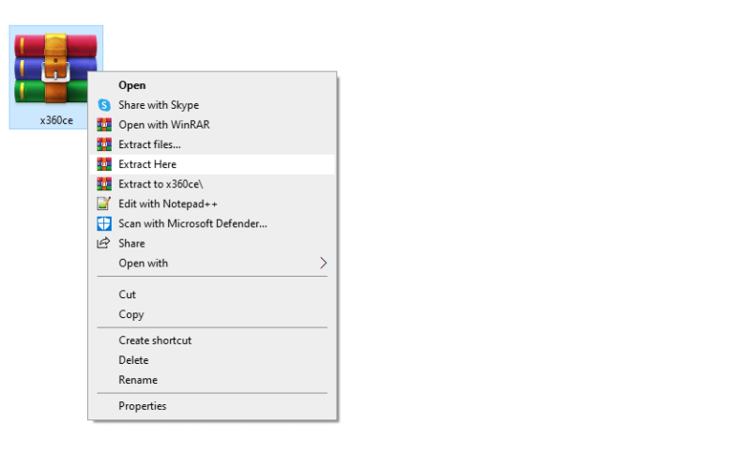Screen dimensions: 751x469
Task: Choose Delete from the context menu
Action: click(x=212, y=360)
